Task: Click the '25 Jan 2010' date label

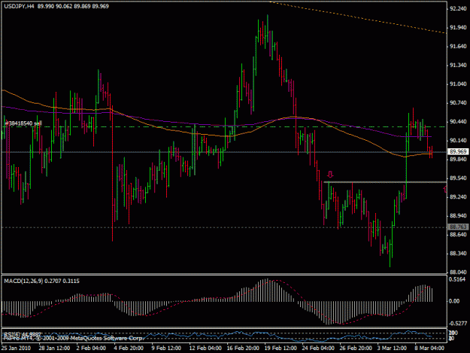Action: (x=17, y=348)
